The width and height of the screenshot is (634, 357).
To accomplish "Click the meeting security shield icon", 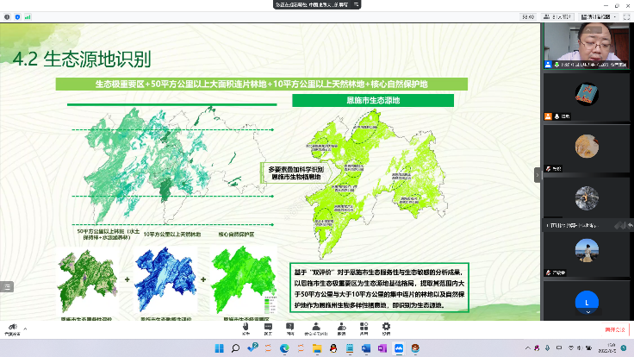I will [x=16, y=16].
